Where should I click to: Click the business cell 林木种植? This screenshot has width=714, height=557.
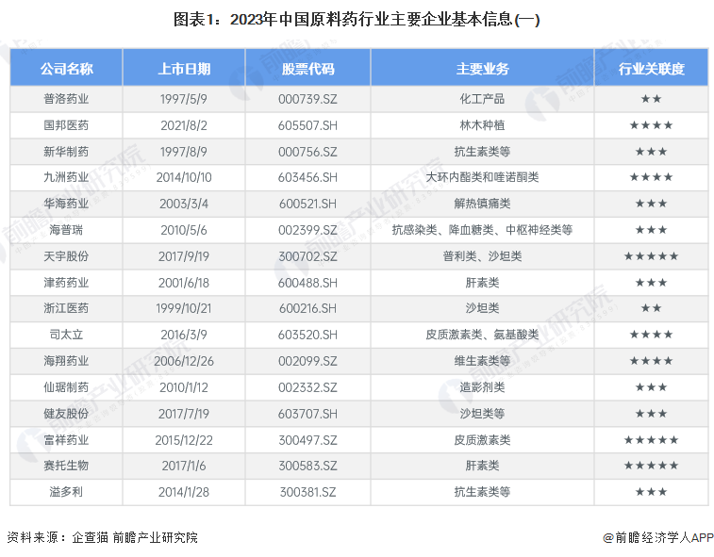click(x=482, y=125)
